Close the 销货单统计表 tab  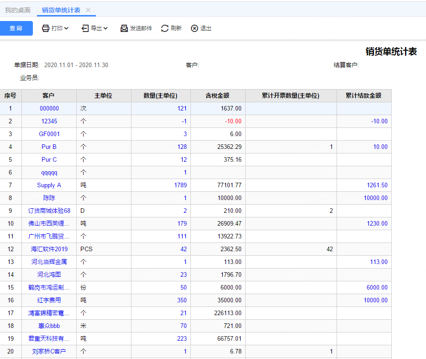(88, 10)
